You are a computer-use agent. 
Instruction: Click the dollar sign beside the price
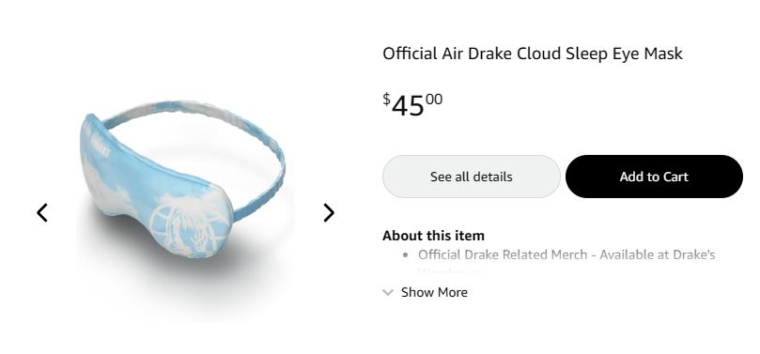click(x=386, y=100)
